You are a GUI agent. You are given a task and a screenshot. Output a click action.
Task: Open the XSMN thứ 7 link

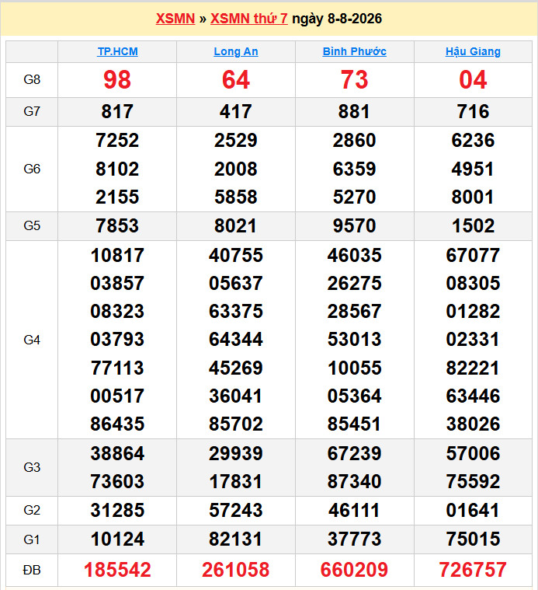[248, 19]
